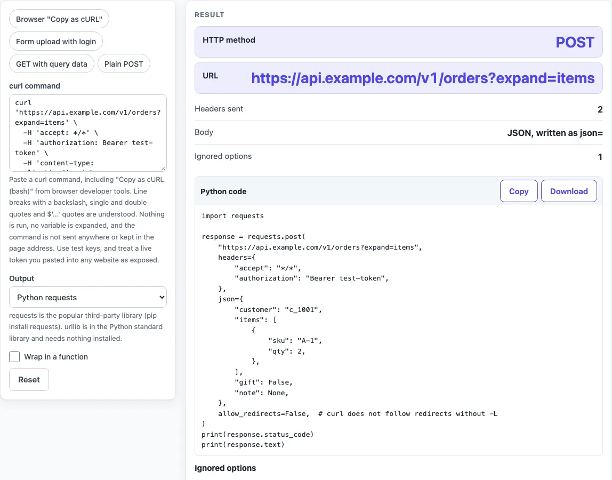Copy the generated Python code
612x480 pixels.
[x=519, y=191]
